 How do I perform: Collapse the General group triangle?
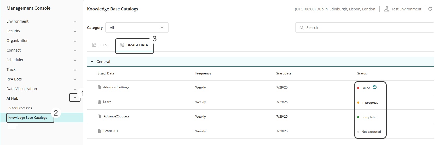coord(92,62)
